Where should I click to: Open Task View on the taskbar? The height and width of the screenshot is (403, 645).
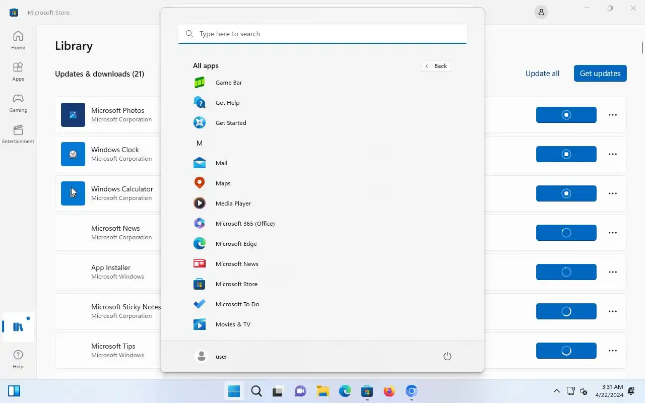(x=278, y=391)
